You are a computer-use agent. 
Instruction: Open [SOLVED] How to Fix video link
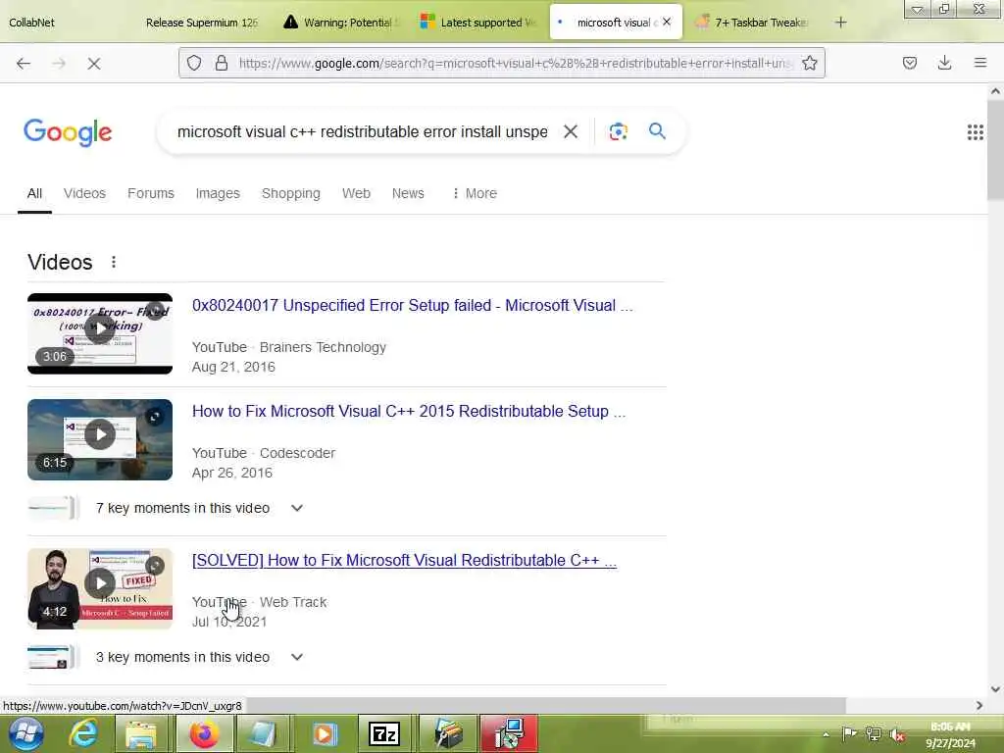pos(404,560)
